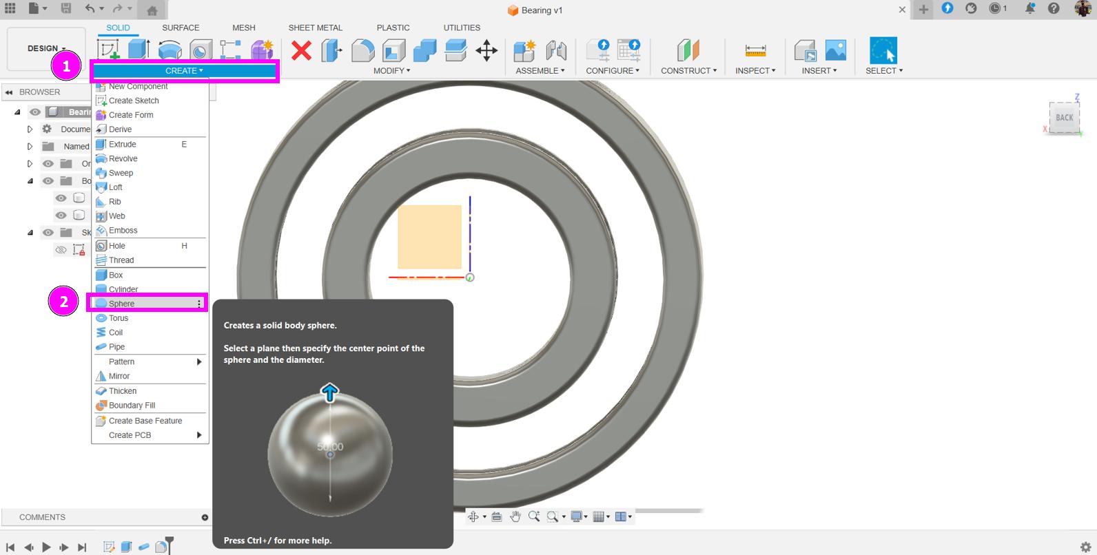
Task: Show the hidden sketch in browser
Action: 61,250
